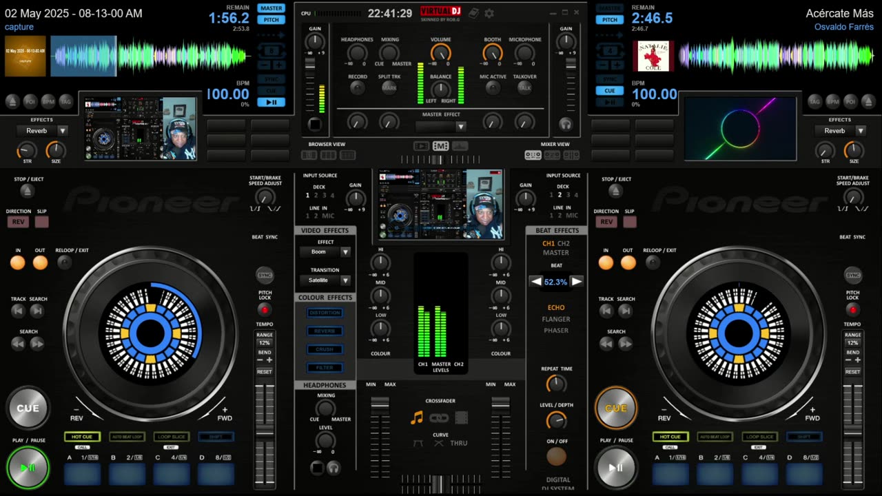Select the Hot Cue pad mode on left deck
This screenshot has width=882, height=496.
(83, 437)
